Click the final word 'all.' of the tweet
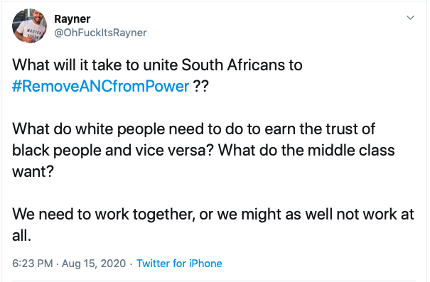The image size is (430, 282). click(21, 235)
